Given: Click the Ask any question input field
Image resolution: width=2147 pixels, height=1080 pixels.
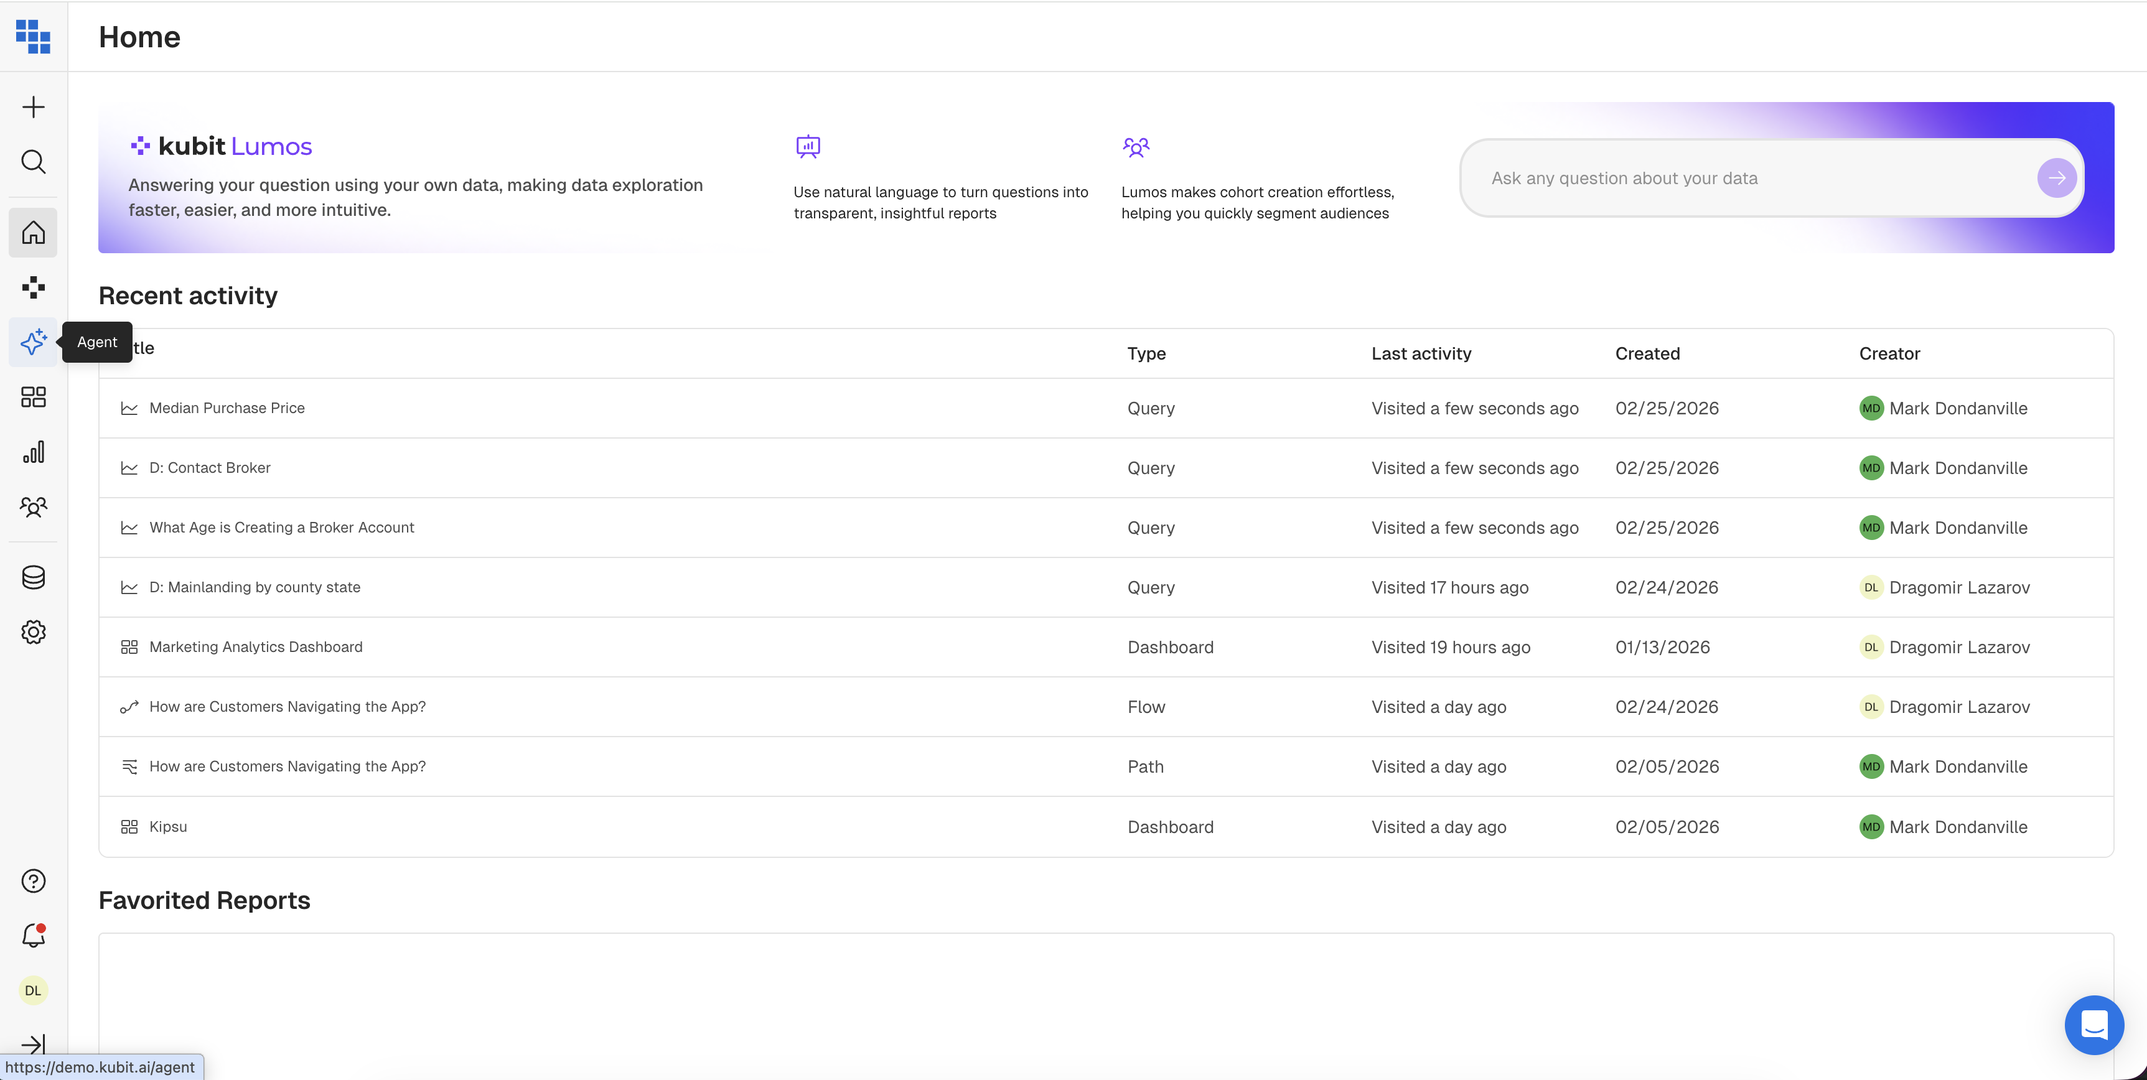Looking at the screenshot, I should point(1750,179).
